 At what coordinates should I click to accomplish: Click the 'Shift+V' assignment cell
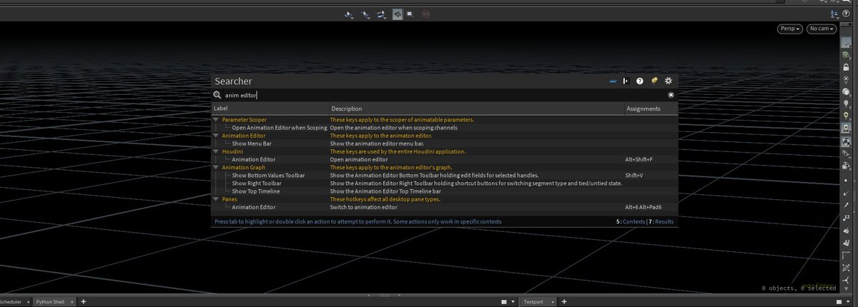pyautogui.click(x=633, y=175)
